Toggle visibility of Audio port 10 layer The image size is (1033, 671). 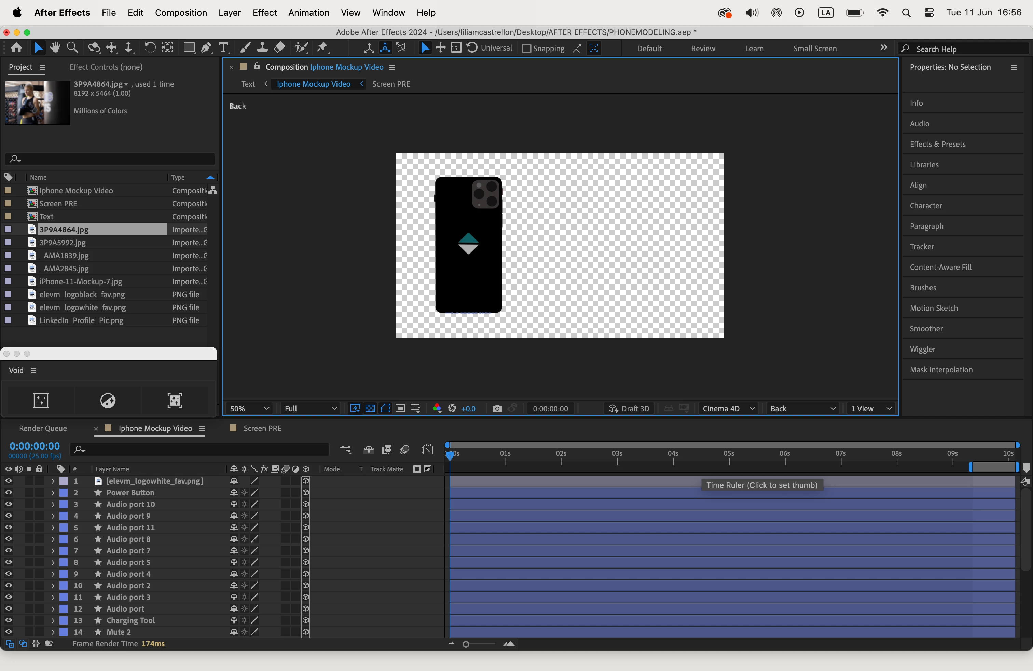[8, 504]
